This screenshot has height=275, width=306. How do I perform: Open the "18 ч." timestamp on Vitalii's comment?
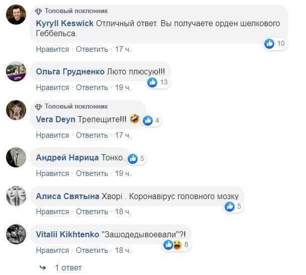123,250
